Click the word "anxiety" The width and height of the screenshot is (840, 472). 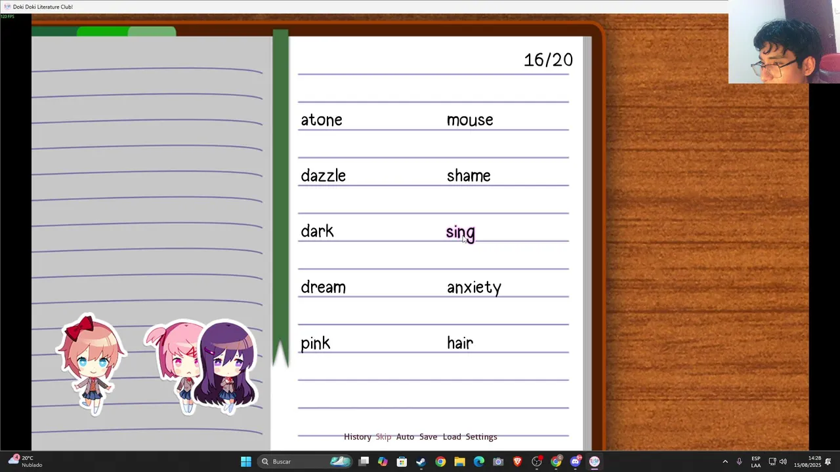[x=474, y=288]
